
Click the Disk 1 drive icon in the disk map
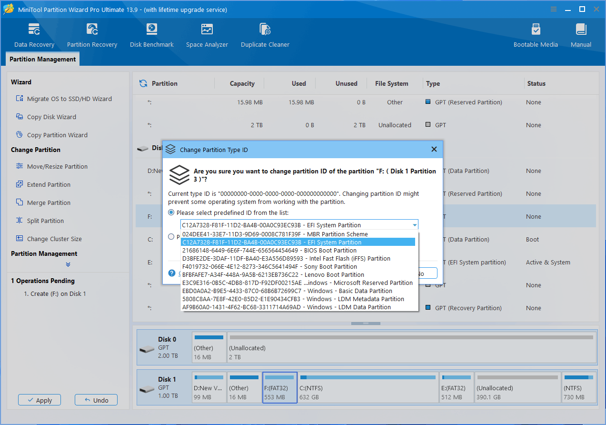click(147, 389)
